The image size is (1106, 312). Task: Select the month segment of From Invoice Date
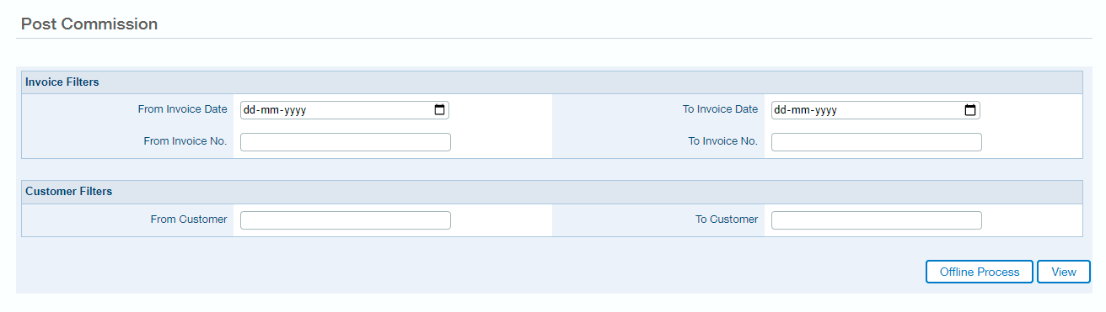tap(270, 110)
